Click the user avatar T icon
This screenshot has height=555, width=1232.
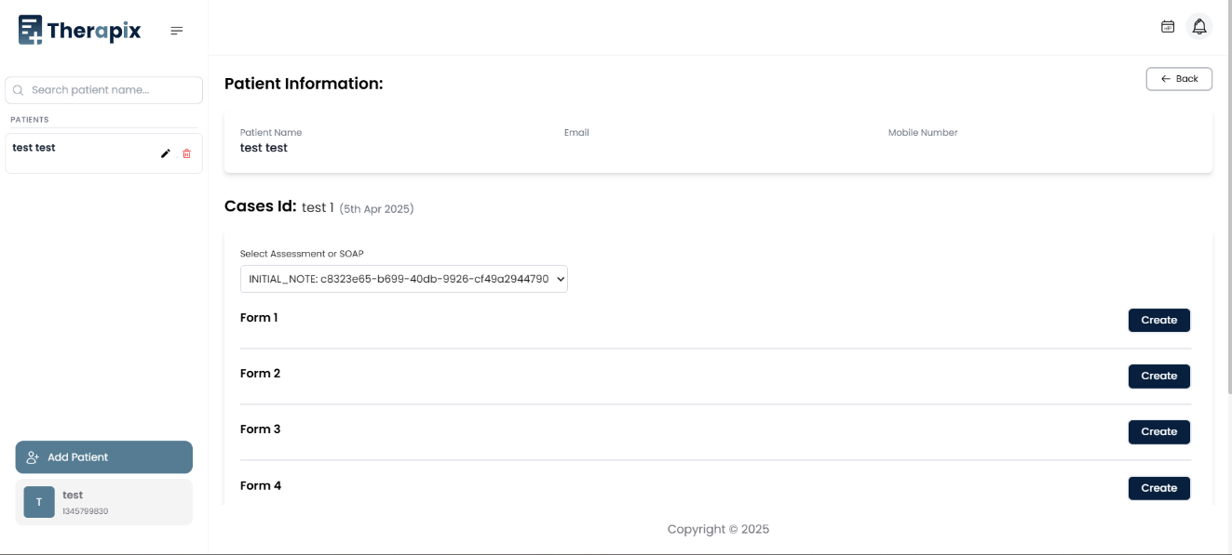pyautogui.click(x=39, y=502)
